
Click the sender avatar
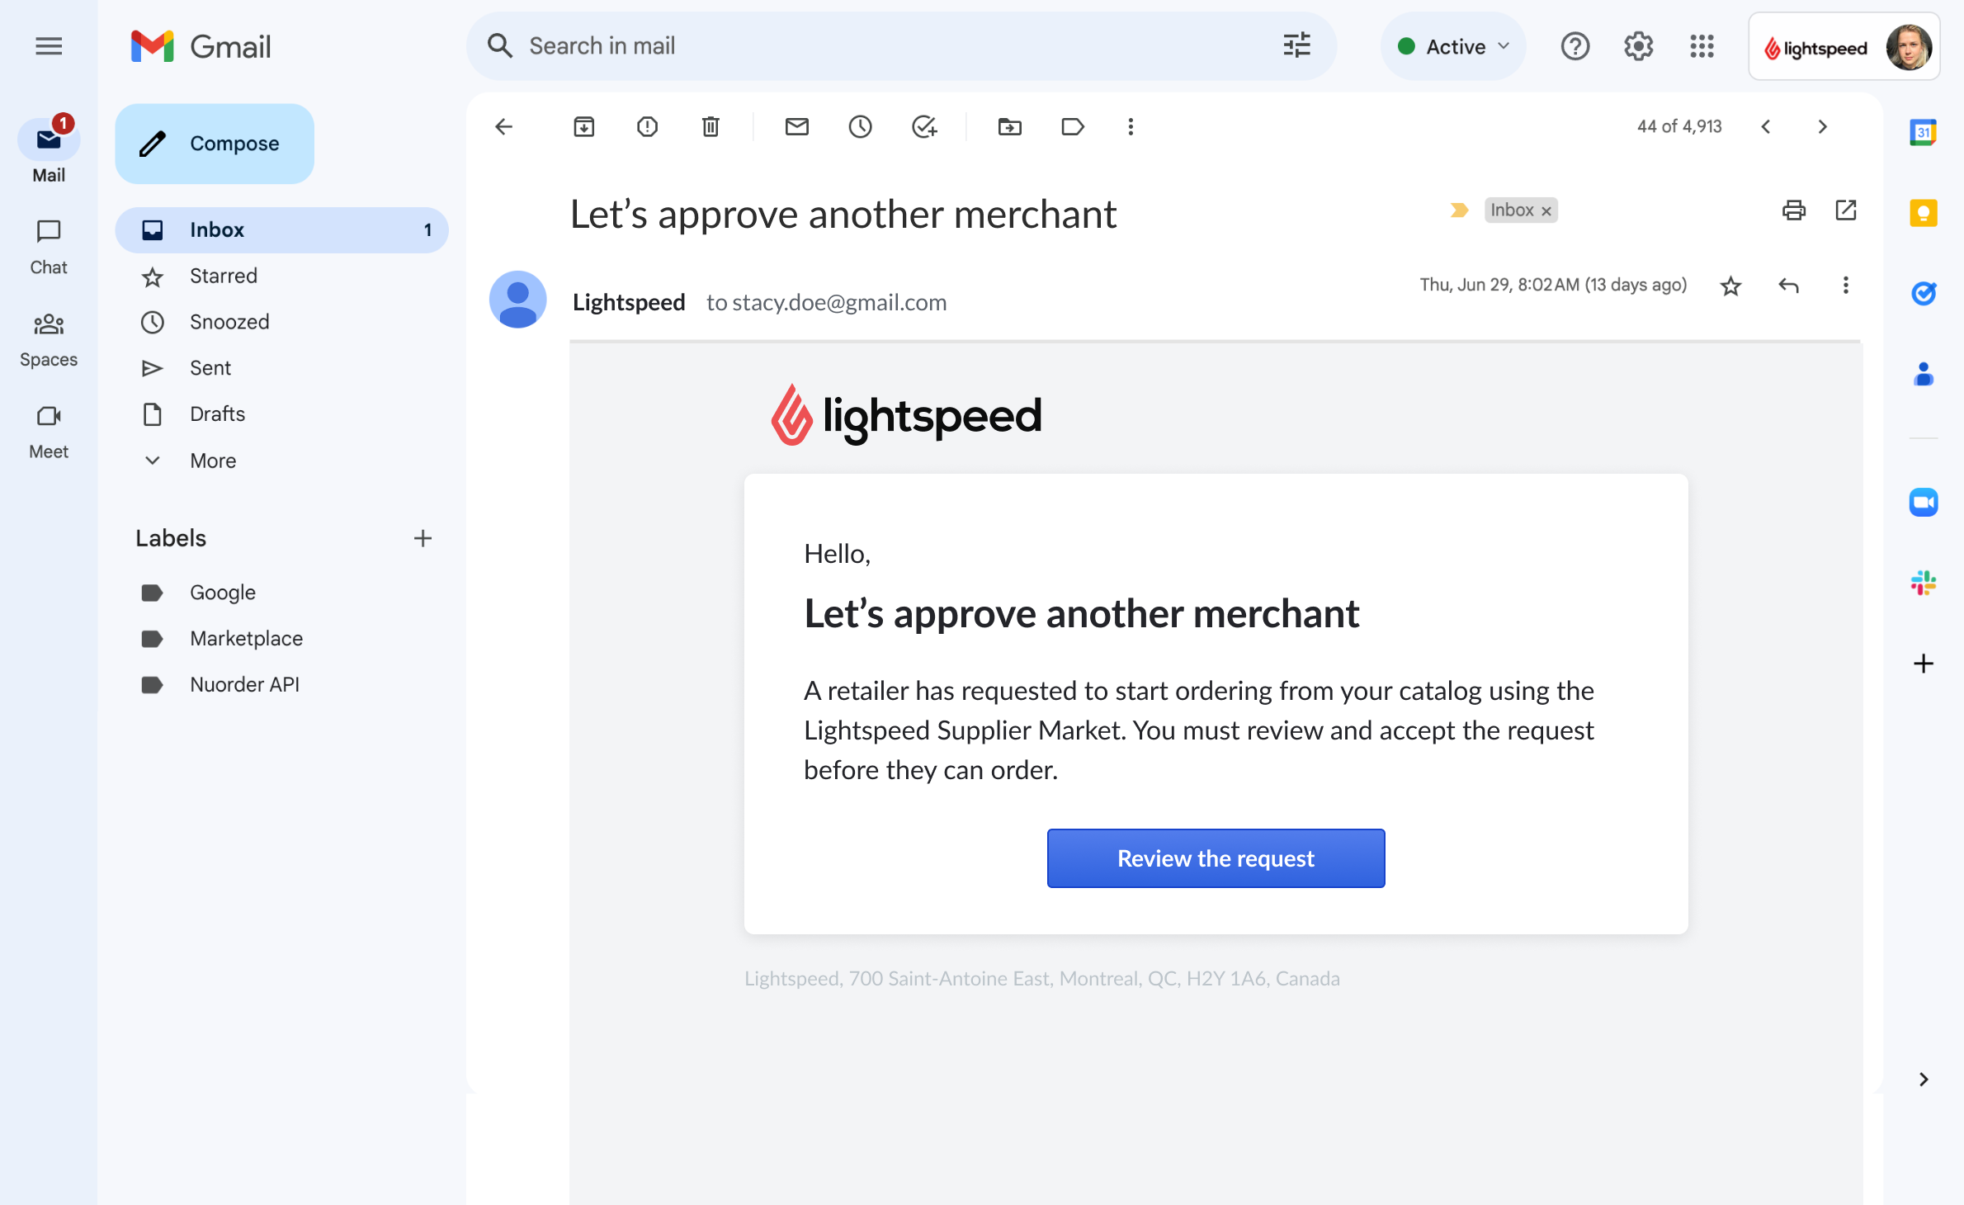(517, 300)
